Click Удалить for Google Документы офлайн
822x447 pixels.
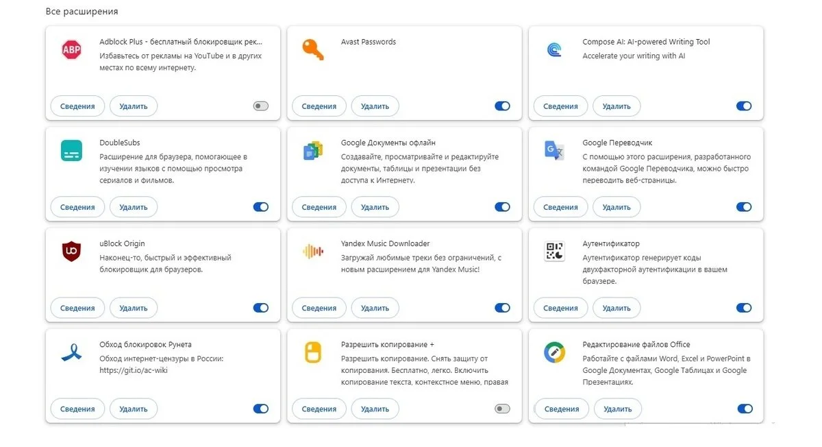point(375,207)
